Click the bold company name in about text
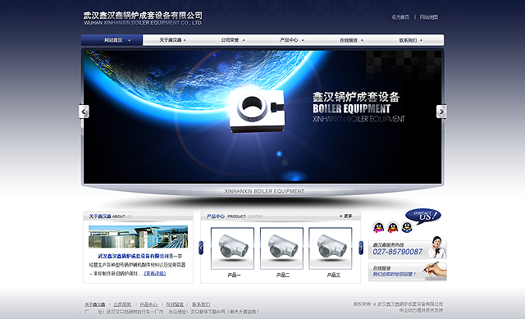The image size is (525, 319). (133, 256)
